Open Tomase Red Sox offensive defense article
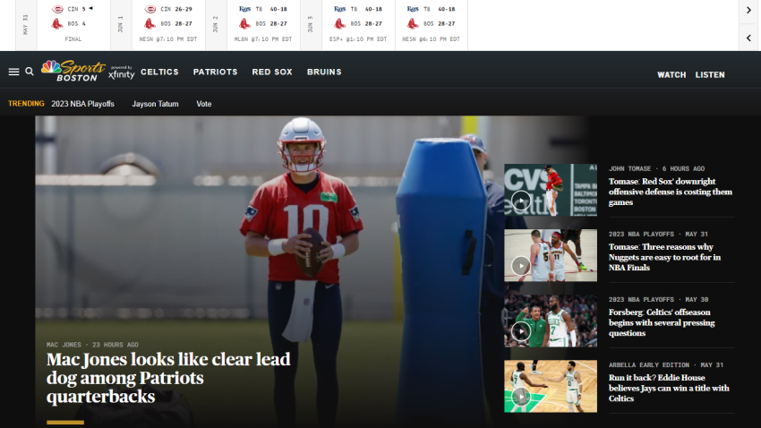The image size is (761, 428). 671,192
